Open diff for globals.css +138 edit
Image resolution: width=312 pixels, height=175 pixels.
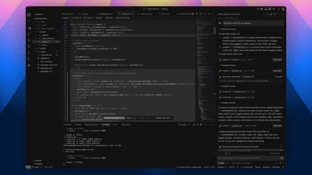(x=277, y=126)
